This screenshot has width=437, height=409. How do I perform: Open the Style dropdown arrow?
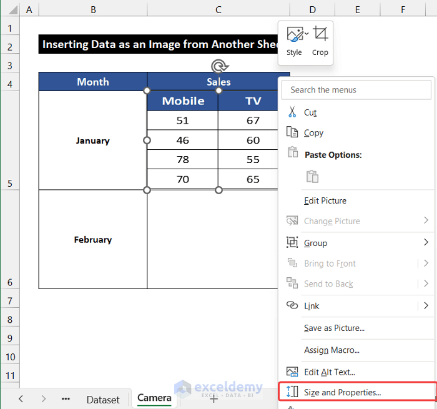pyautogui.click(x=307, y=34)
